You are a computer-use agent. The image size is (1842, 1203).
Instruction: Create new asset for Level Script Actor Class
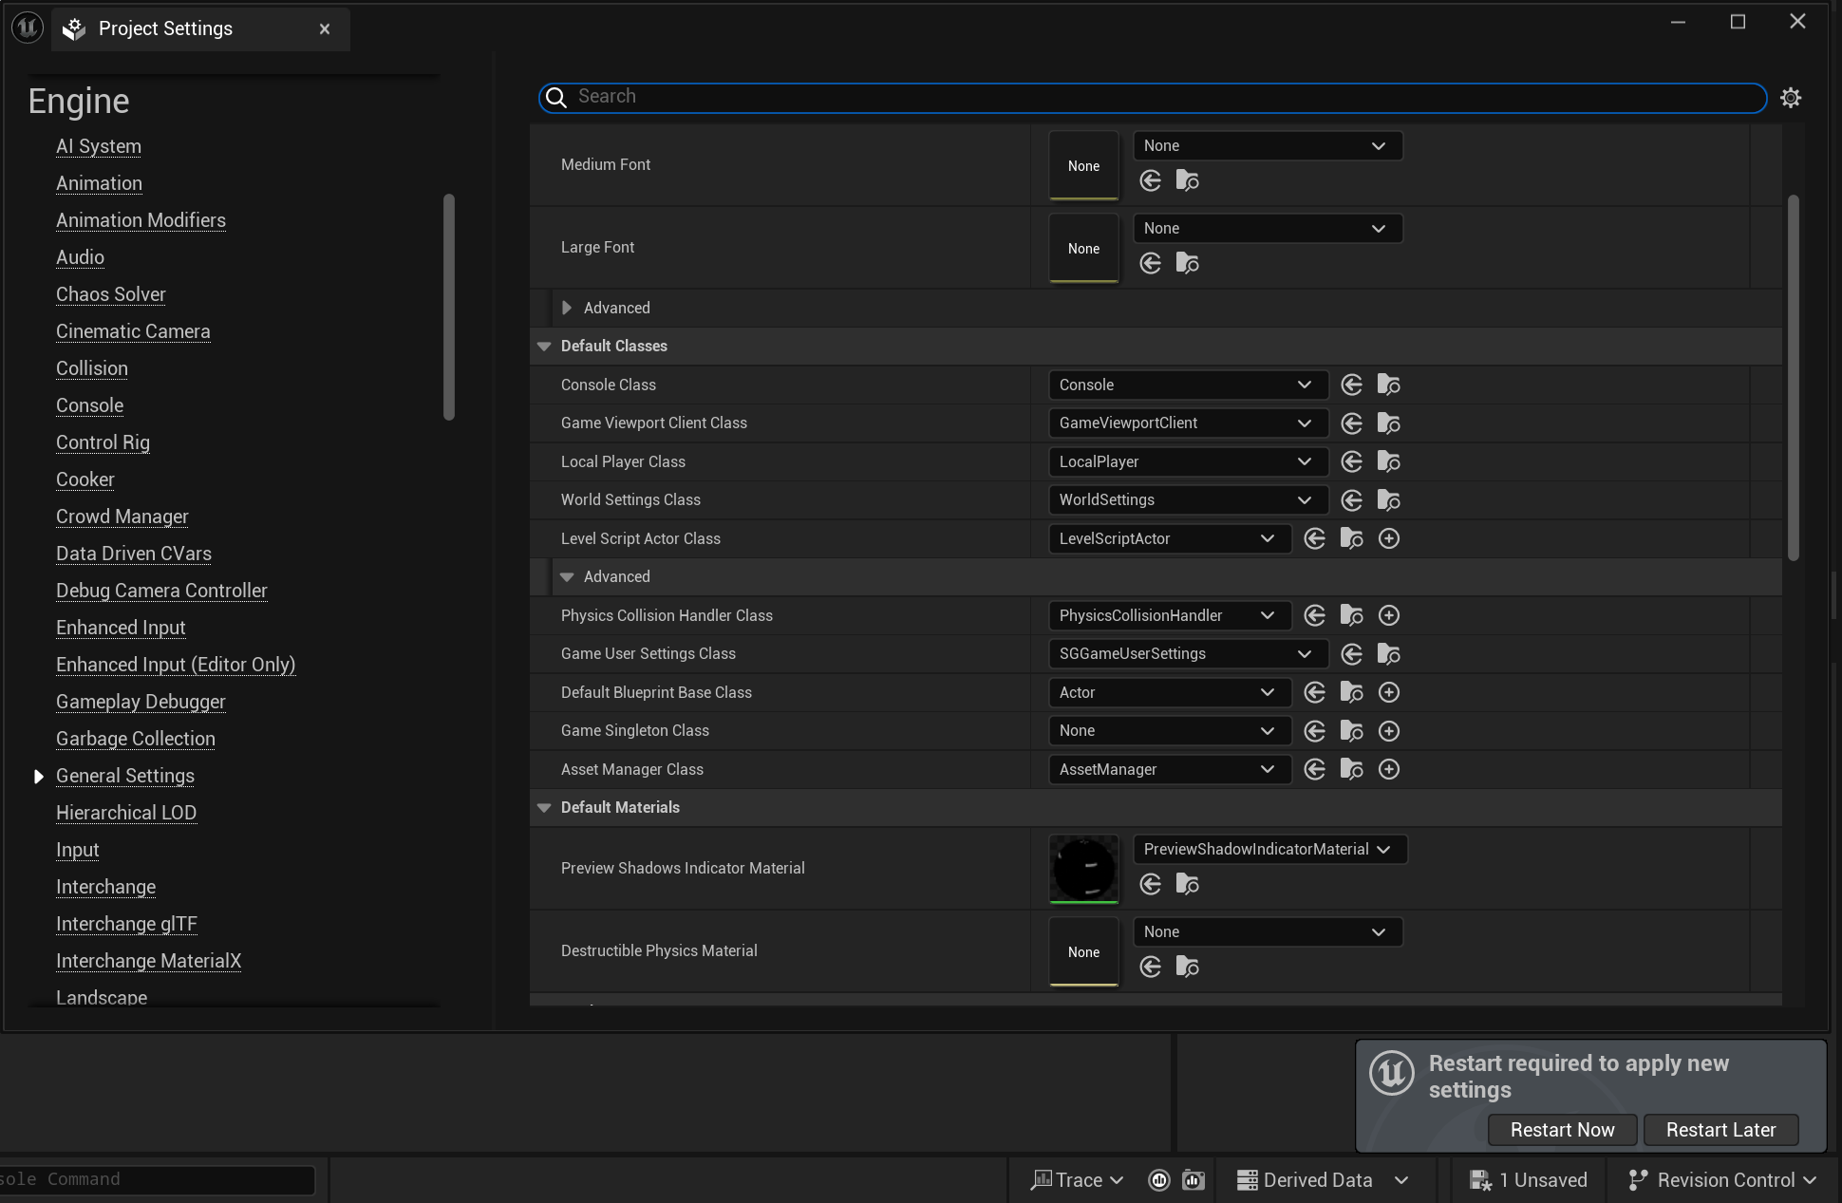tap(1389, 538)
